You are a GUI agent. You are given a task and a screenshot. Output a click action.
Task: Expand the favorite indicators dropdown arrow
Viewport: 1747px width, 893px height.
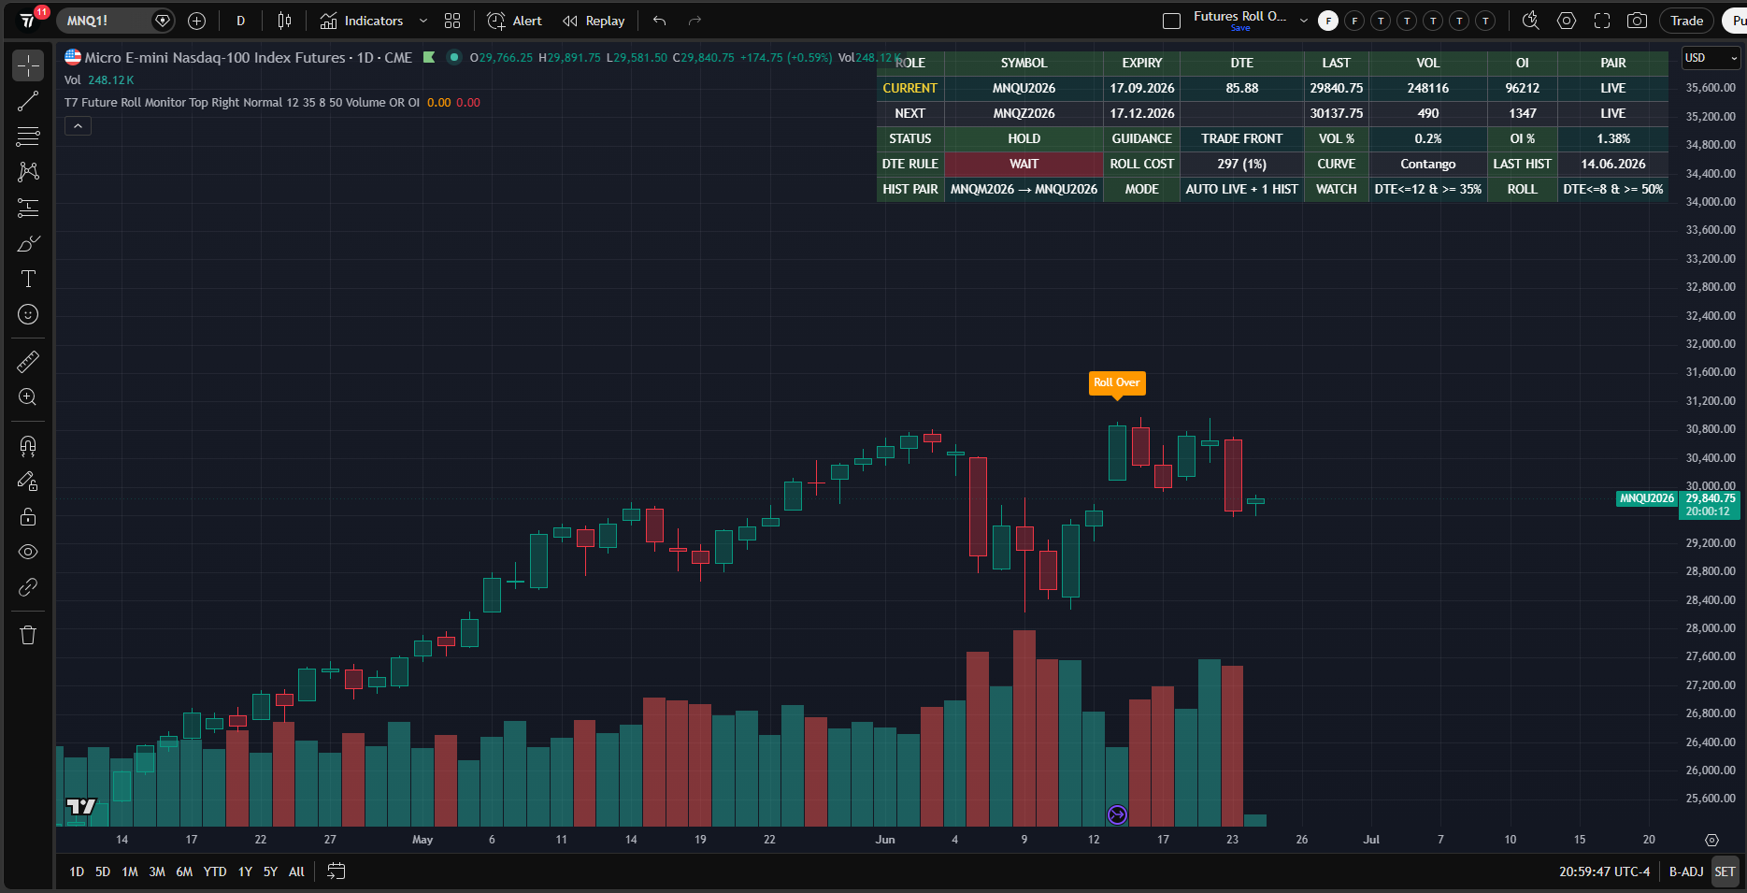423,21
